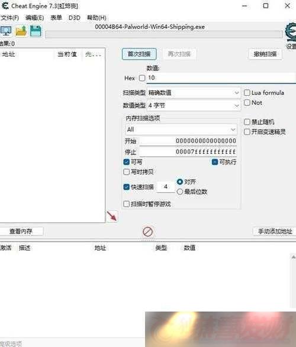Open the D3D menu
296x347 pixels.
(74, 18)
